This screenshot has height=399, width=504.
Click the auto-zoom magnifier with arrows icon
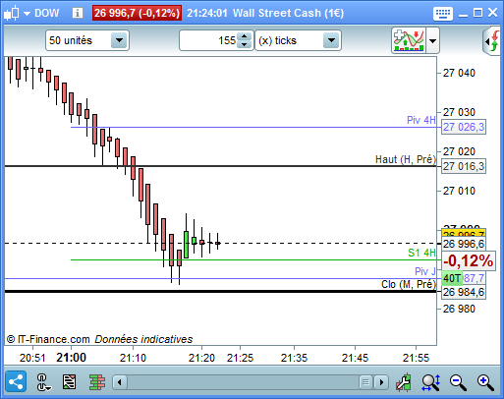(430, 382)
